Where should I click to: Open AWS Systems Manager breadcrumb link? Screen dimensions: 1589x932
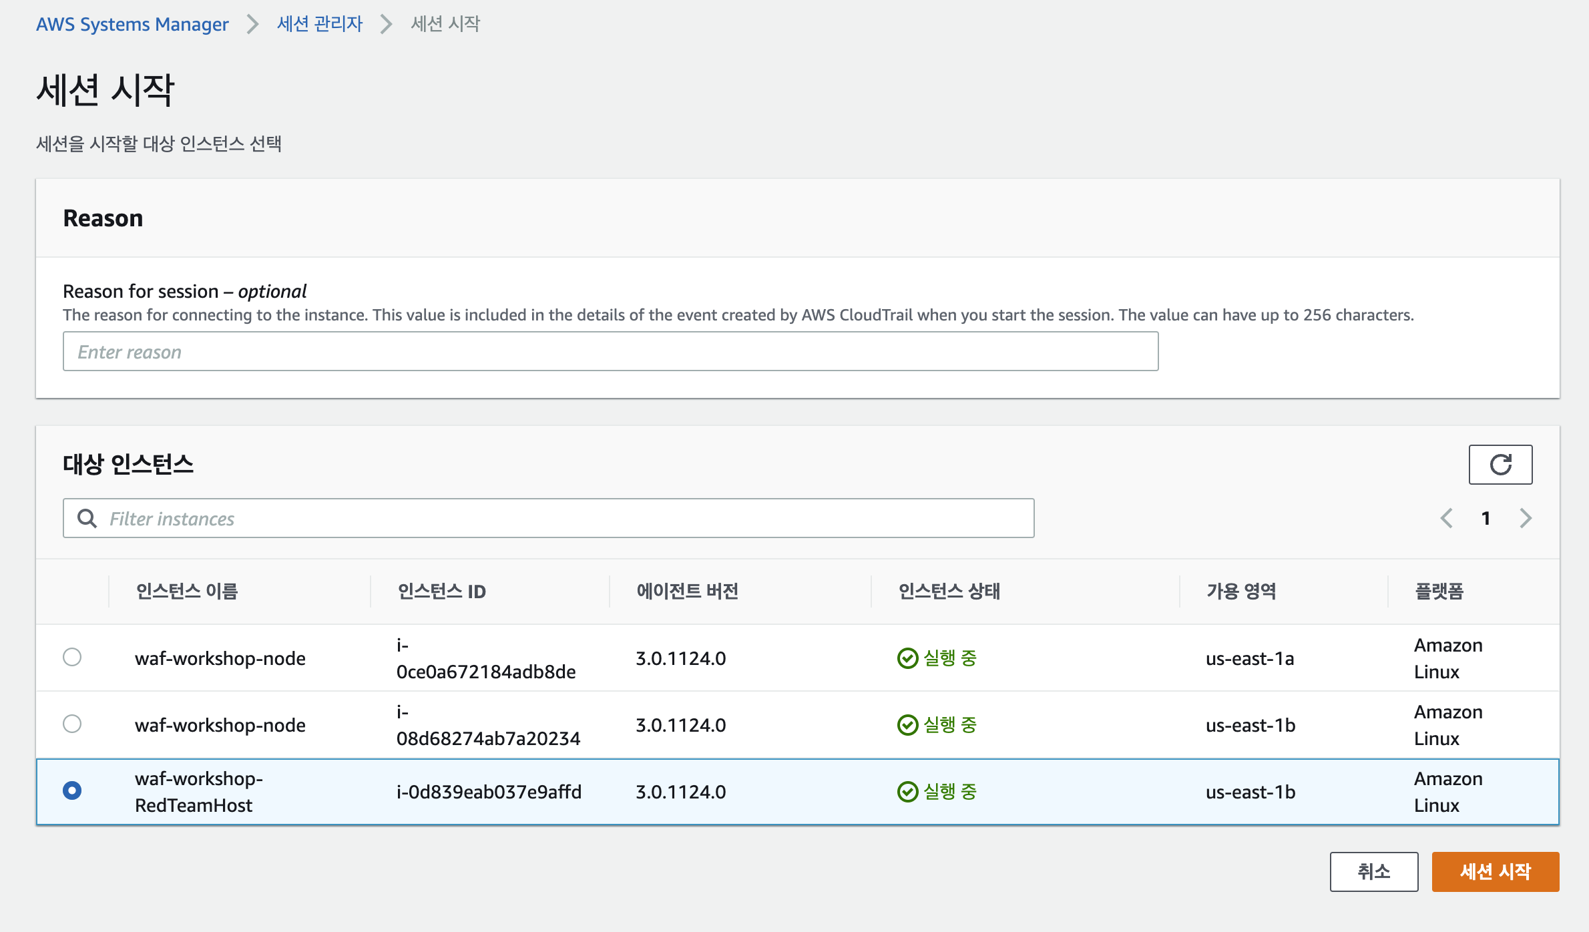tap(132, 24)
